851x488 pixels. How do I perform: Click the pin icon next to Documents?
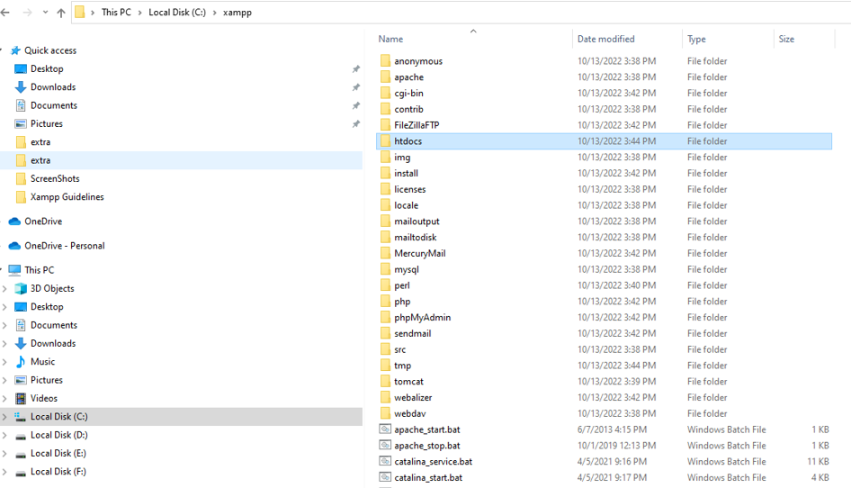(356, 105)
